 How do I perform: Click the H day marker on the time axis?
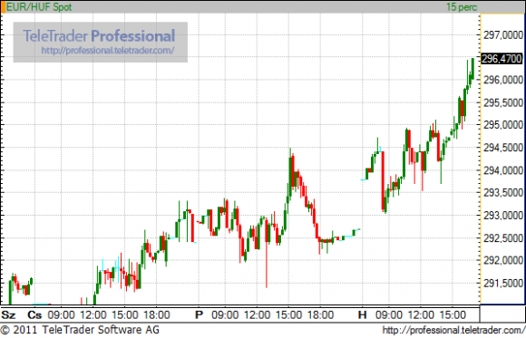(x=362, y=315)
